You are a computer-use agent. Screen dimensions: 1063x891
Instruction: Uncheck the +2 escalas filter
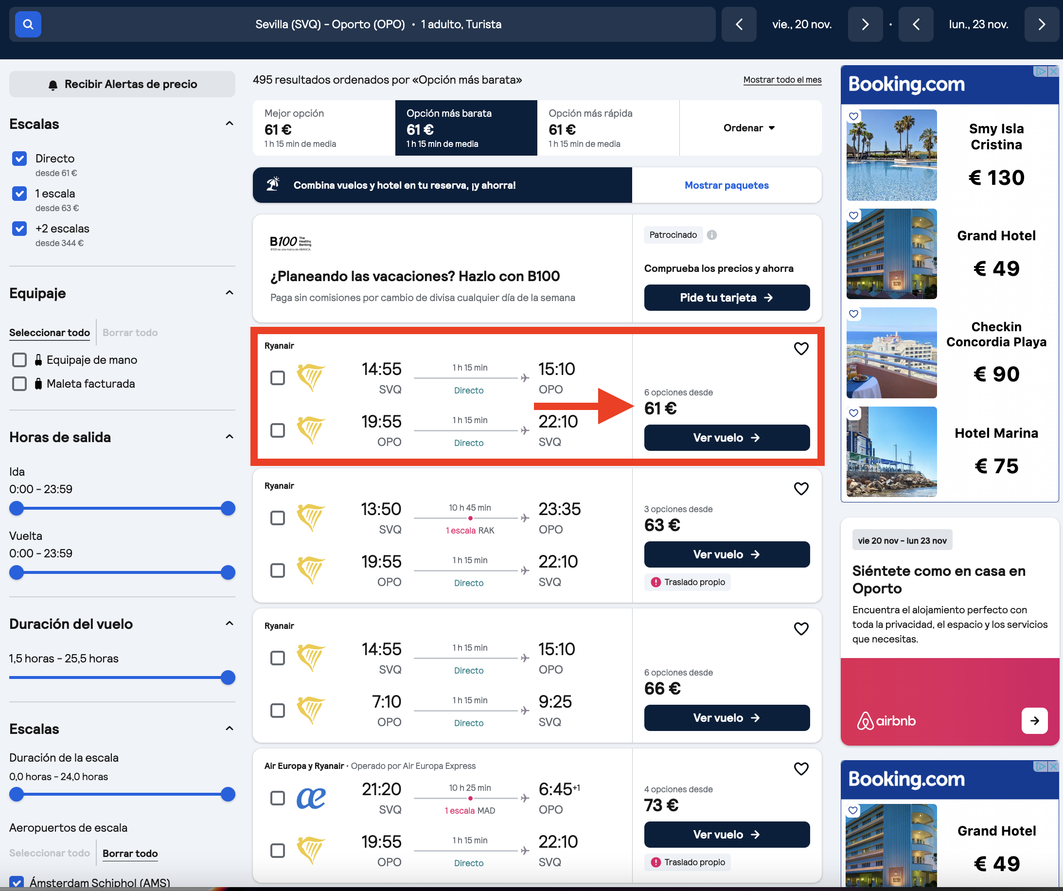click(x=19, y=229)
